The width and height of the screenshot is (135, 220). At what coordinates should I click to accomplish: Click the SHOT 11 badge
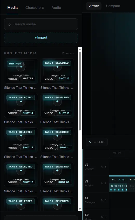click(64, 148)
